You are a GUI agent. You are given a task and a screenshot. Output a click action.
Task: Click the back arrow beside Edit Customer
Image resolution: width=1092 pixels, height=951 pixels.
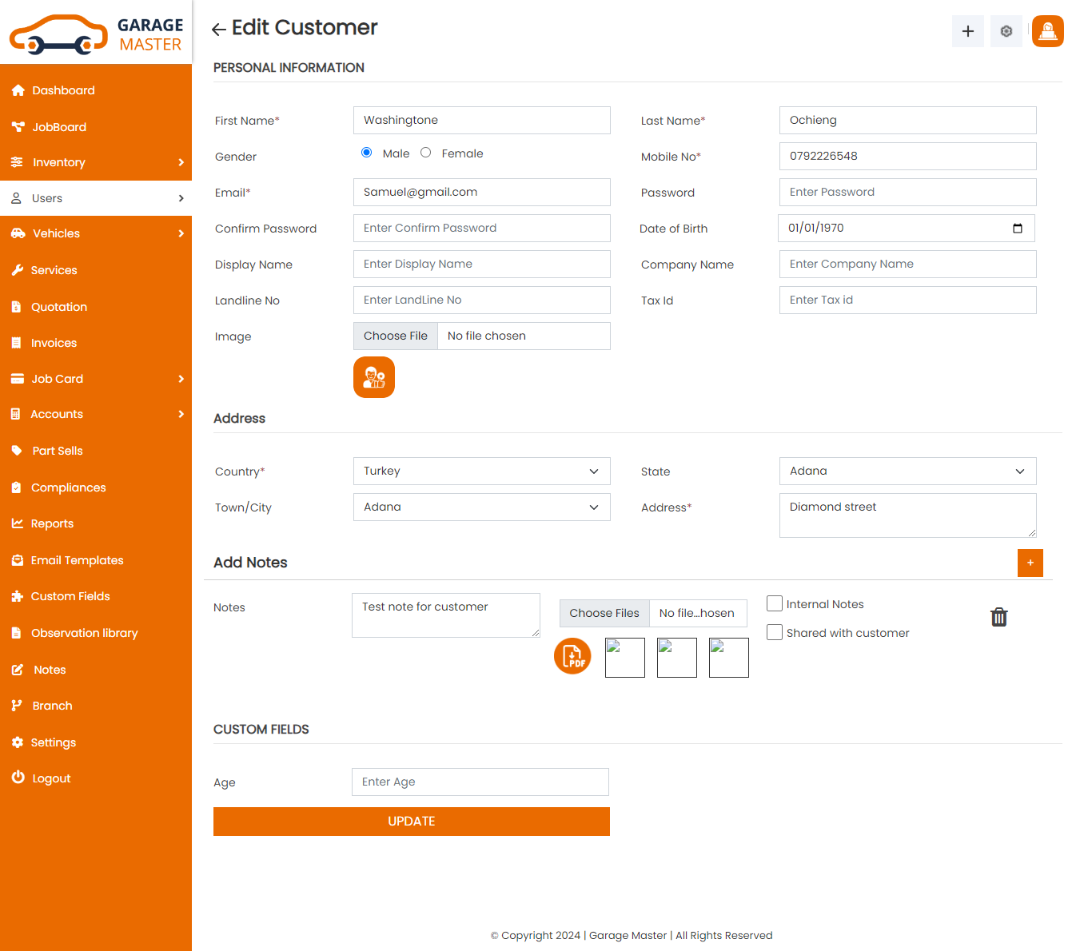[x=218, y=30]
